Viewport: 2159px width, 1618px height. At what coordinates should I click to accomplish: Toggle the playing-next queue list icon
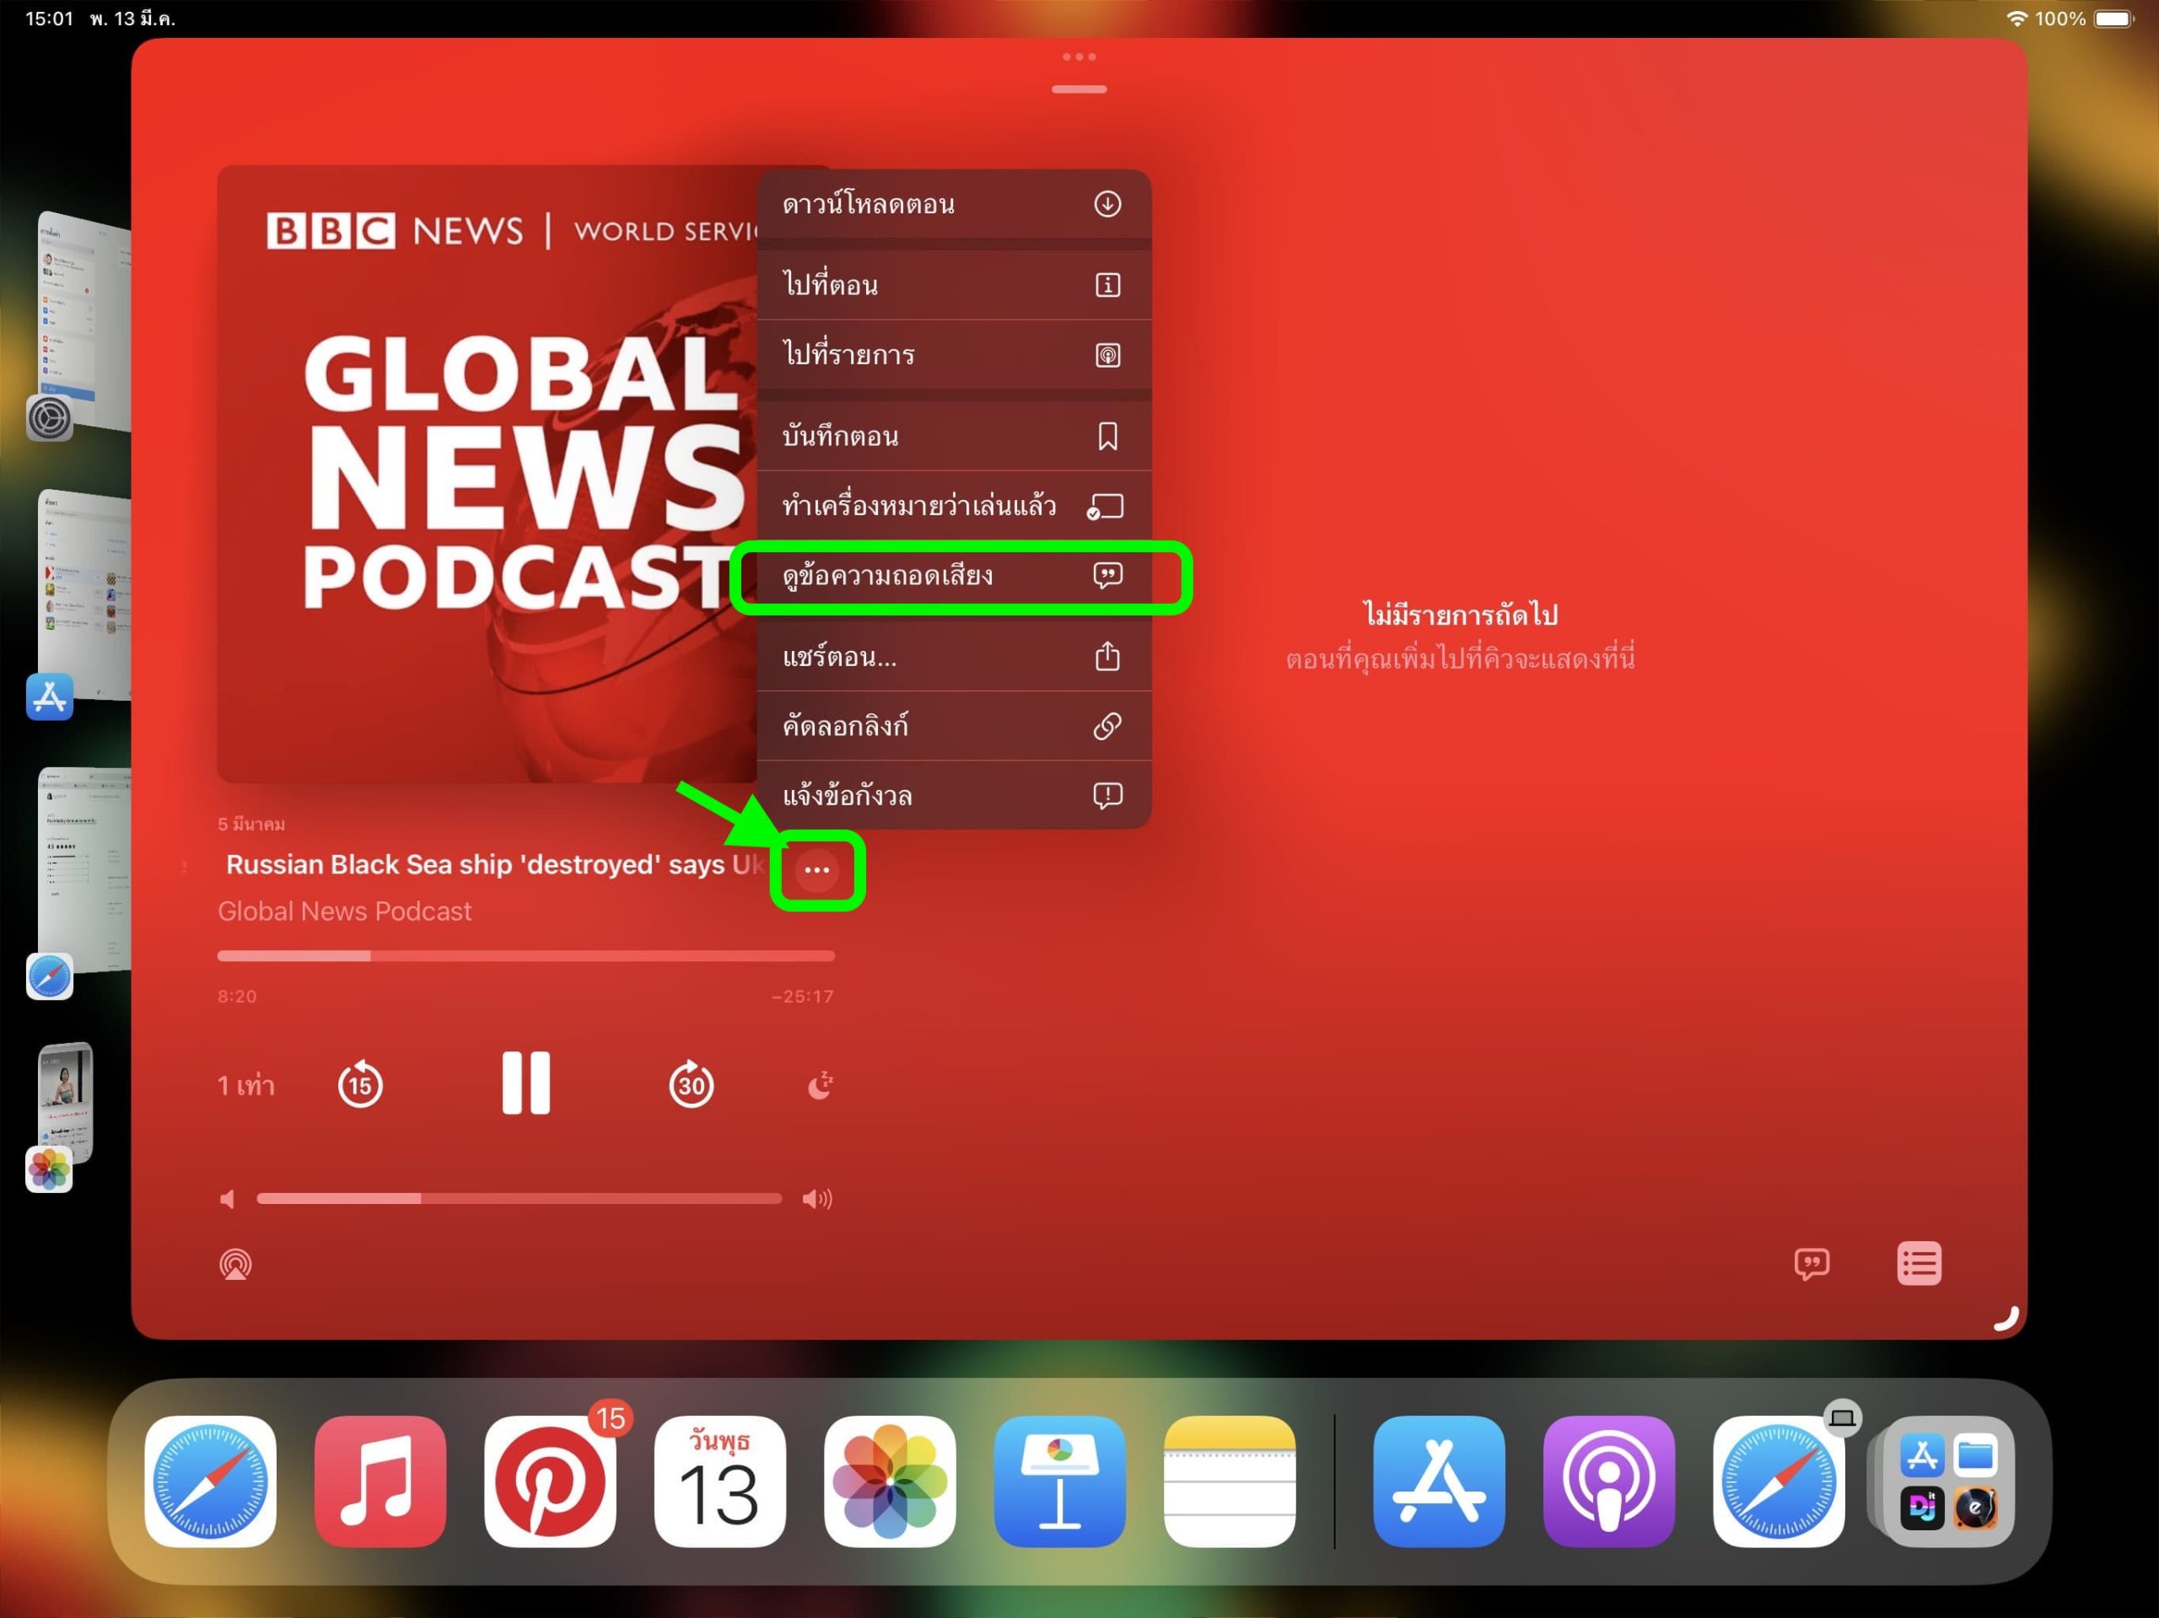(1918, 1264)
